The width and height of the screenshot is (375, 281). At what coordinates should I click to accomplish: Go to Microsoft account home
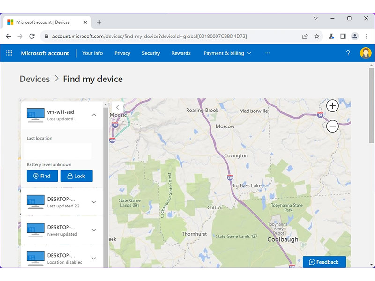pyautogui.click(x=45, y=53)
